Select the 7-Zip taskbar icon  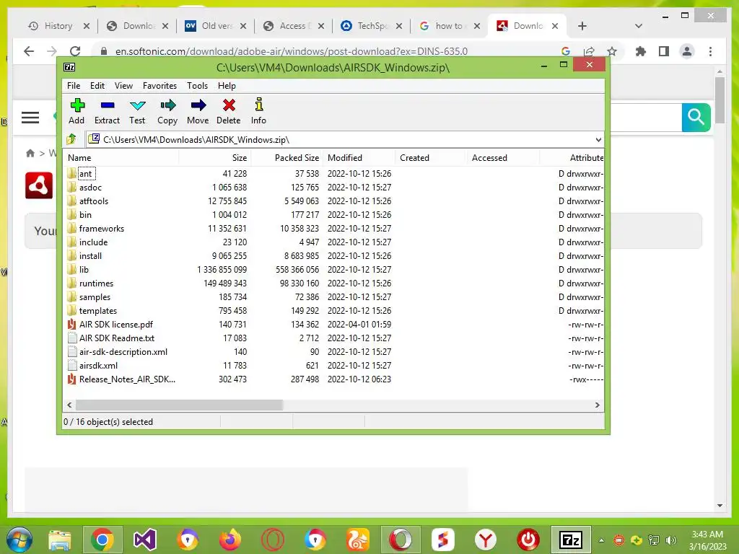pos(571,540)
